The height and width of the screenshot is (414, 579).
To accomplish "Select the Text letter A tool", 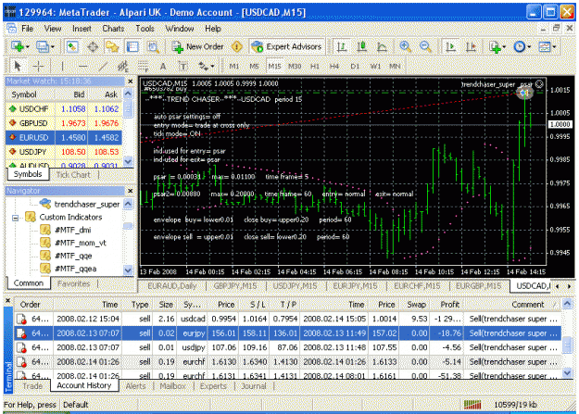I will [x=163, y=66].
